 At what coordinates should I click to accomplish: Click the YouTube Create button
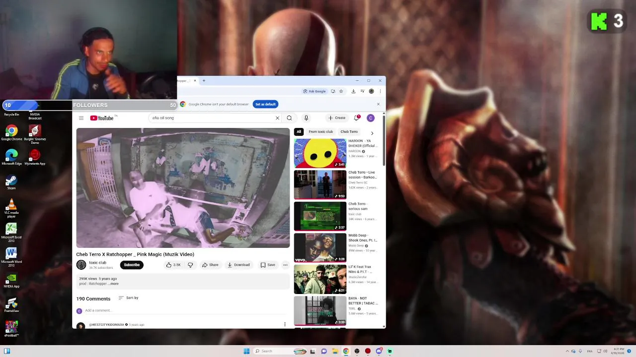tap(337, 118)
